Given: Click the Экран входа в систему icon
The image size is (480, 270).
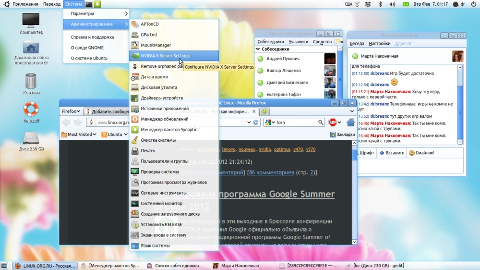Looking at the screenshot, I should (135, 235).
